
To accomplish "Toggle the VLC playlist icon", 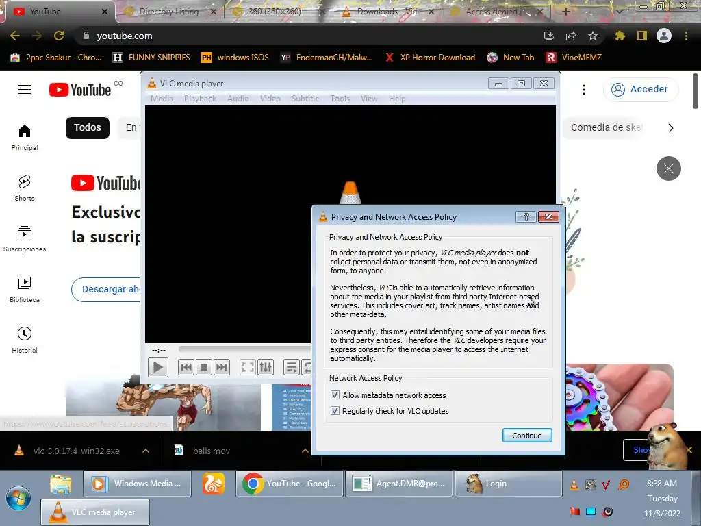I will point(291,367).
